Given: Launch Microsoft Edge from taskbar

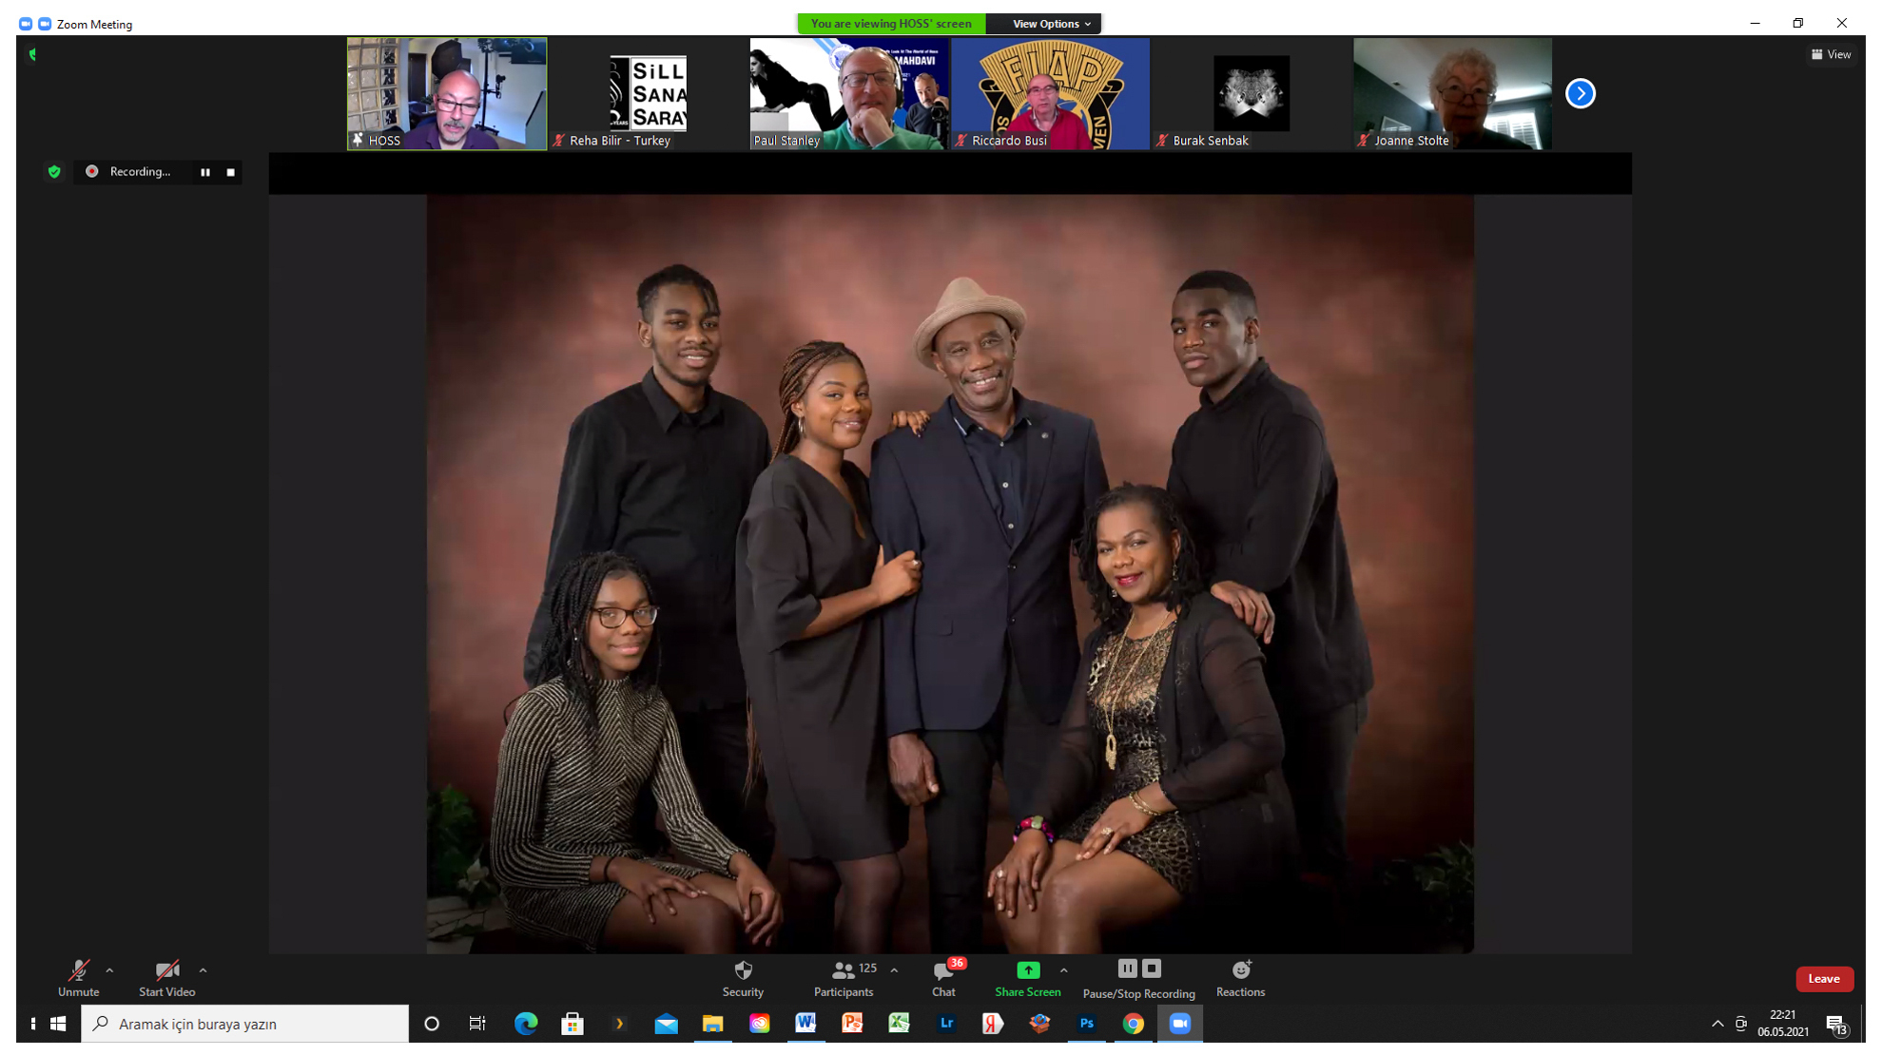Looking at the screenshot, I should pyautogui.click(x=526, y=1024).
